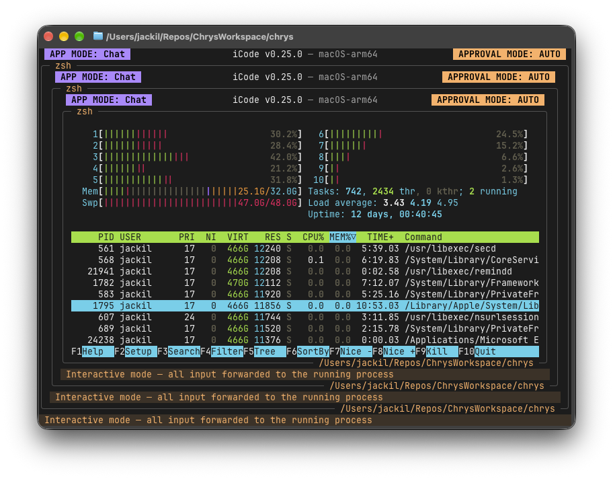The height and width of the screenshot is (479, 613).
Task: Click the CPU% value 0.1 for process 568
Action: (x=316, y=260)
